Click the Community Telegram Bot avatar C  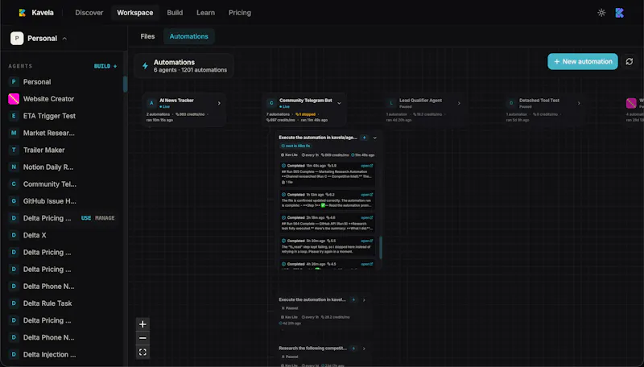(271, 103)
